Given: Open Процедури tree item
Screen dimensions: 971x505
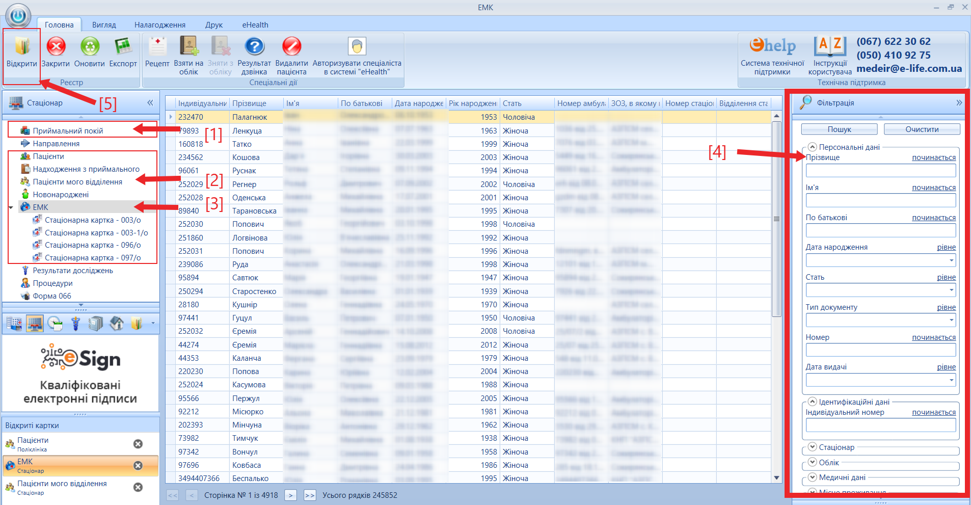Looking at the screenshot, I should pos(52,283).
